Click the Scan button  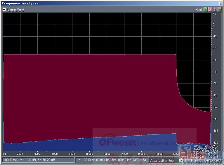tap(194, 161)
